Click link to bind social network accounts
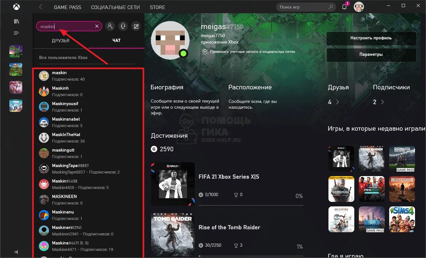Viewport: 426px width, 258px height. (249, 52)
